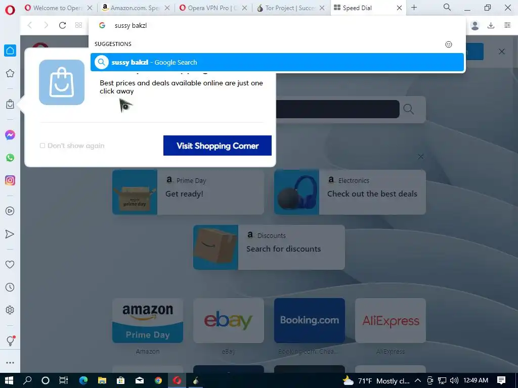Open the Prime Day Get ready card
The height and width of the screenshot is (388, 518).
click(x=188, y=192)
